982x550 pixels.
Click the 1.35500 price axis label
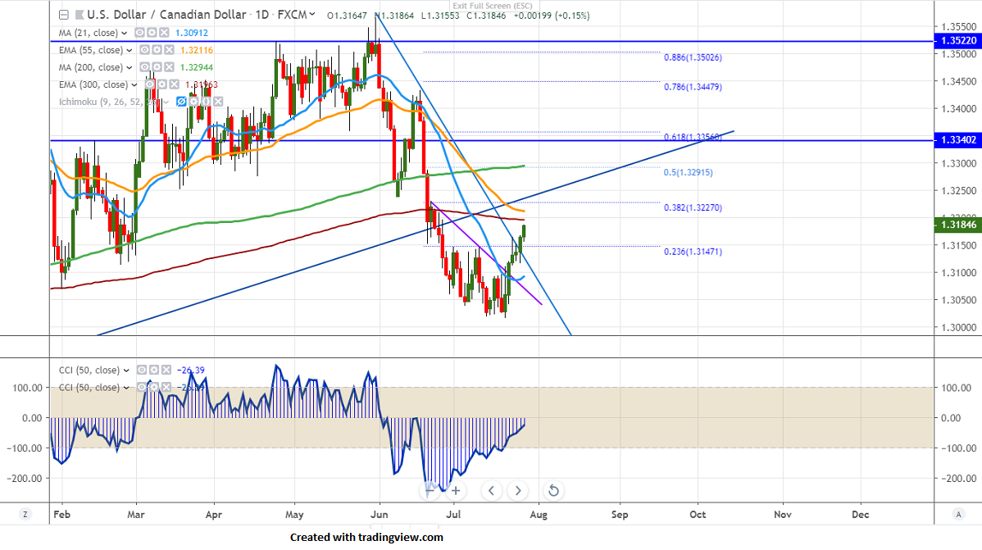click(x=959, y=27)
